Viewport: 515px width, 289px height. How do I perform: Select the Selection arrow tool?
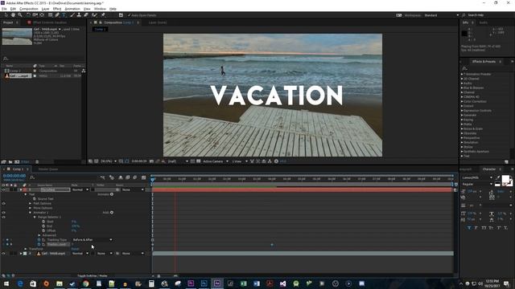(6, 15)
